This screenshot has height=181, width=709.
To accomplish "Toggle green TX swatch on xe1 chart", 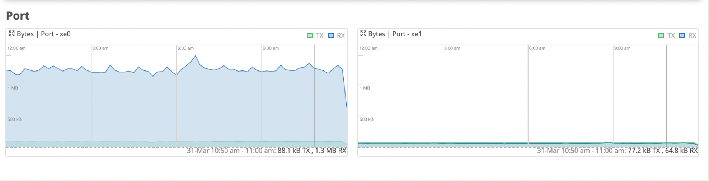I will [x=661, y=35].
